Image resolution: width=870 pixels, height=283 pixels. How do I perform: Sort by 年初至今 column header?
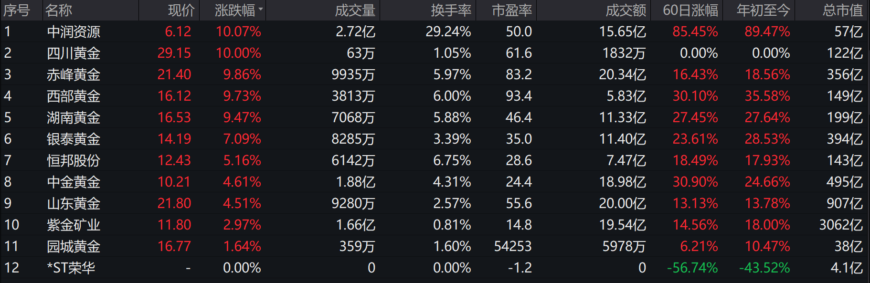[x=763, y=10]
